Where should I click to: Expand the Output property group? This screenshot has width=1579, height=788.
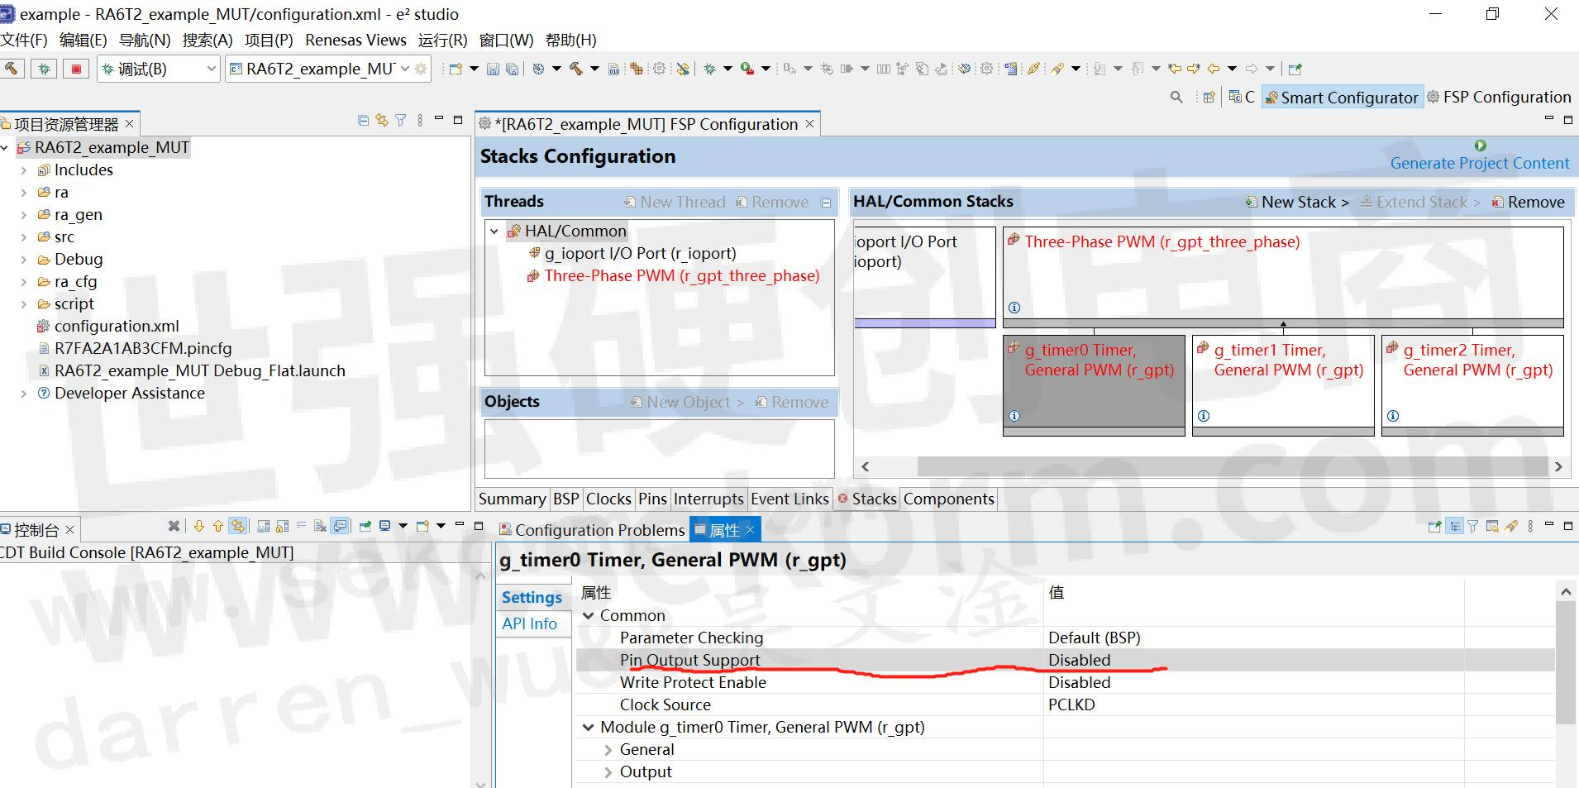click(x=608, y=772)
